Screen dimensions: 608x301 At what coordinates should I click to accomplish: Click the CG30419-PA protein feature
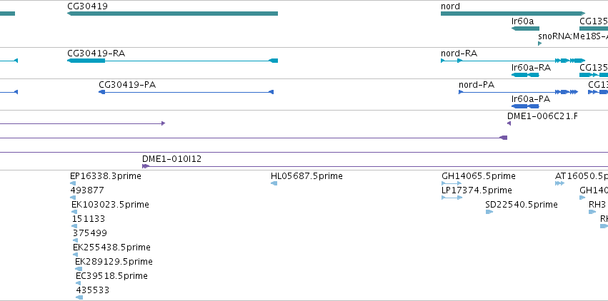tap(186, 92)
